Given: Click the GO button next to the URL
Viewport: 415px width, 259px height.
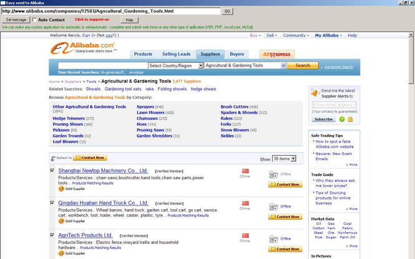Looking at the screenshot, I should tap(227, 11).
